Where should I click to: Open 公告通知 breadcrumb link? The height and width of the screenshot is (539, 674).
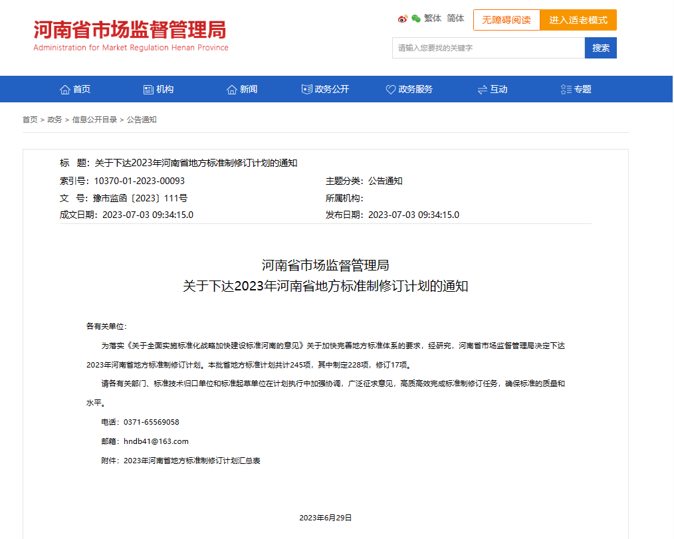point(142,120)
